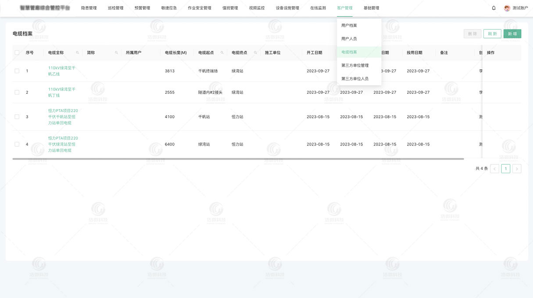
Task: Select 用户档案 from the dropdown menu
Action: coord(349,25)
